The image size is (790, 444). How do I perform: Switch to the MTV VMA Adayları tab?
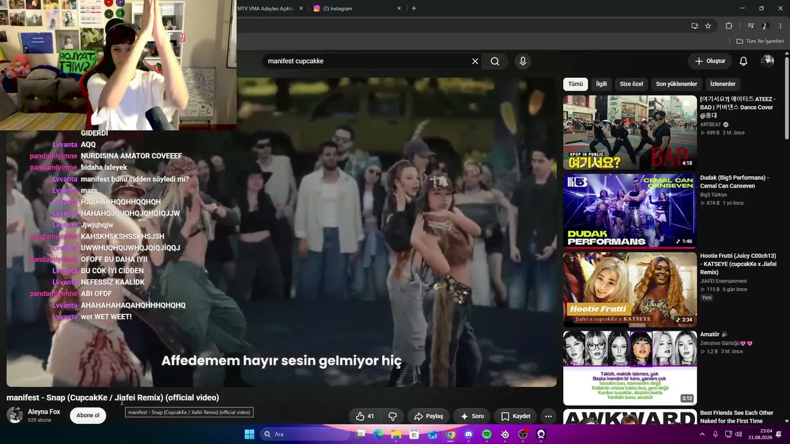coord(265,9)
